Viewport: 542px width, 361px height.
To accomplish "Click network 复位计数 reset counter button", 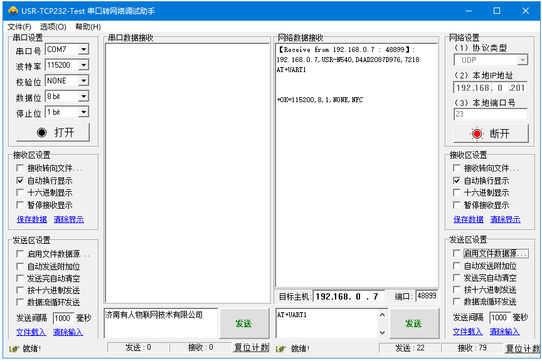I will pyautogui.click(x=523, y=348).
